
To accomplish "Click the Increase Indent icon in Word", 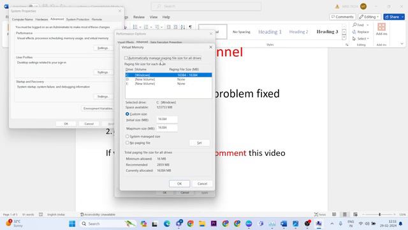I will click(x=176, y=27).
